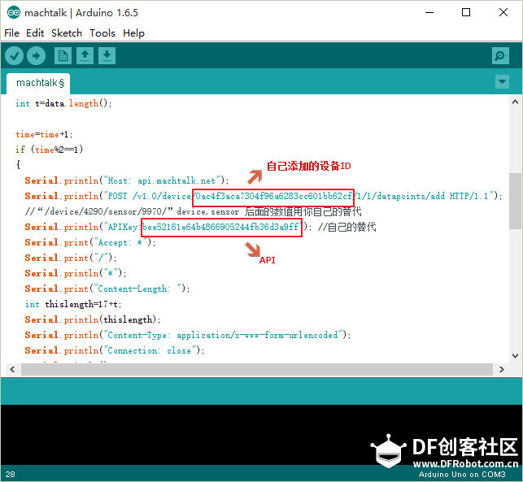
Task: Click device ID '0ac4f3aca7304f96a6283cc601bb62cf'
Action: click(x=273, y=197)
